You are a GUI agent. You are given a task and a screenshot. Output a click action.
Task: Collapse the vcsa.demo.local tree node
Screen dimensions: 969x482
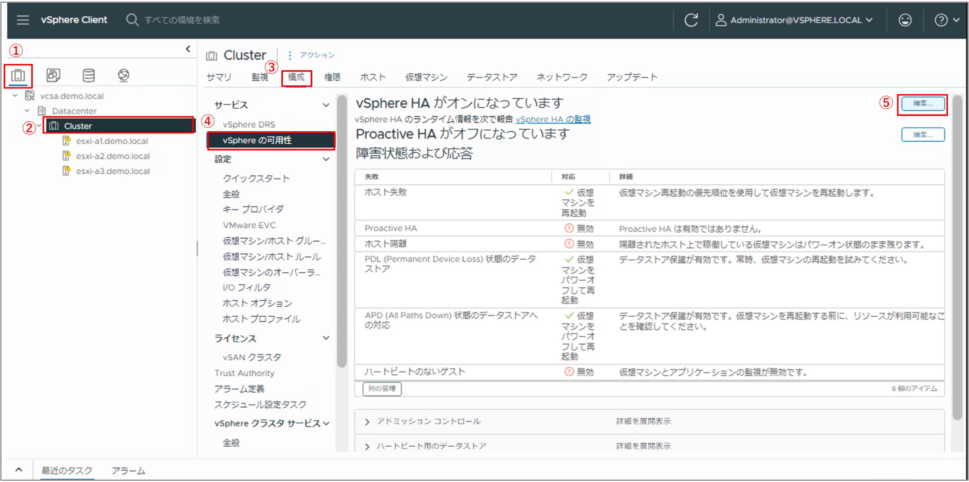tap(15, 96)
